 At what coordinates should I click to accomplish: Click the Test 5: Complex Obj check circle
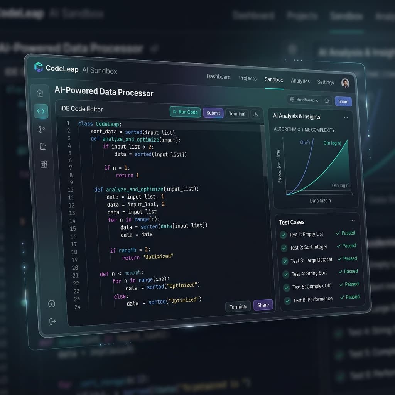coord(287,287)
